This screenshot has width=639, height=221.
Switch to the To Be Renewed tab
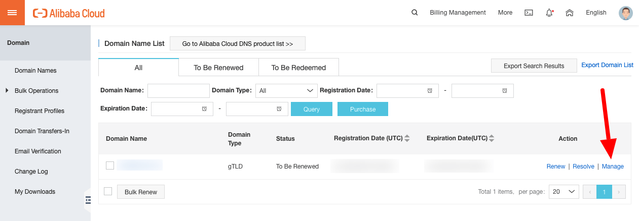pyautogui.click(x=218, y=67)
